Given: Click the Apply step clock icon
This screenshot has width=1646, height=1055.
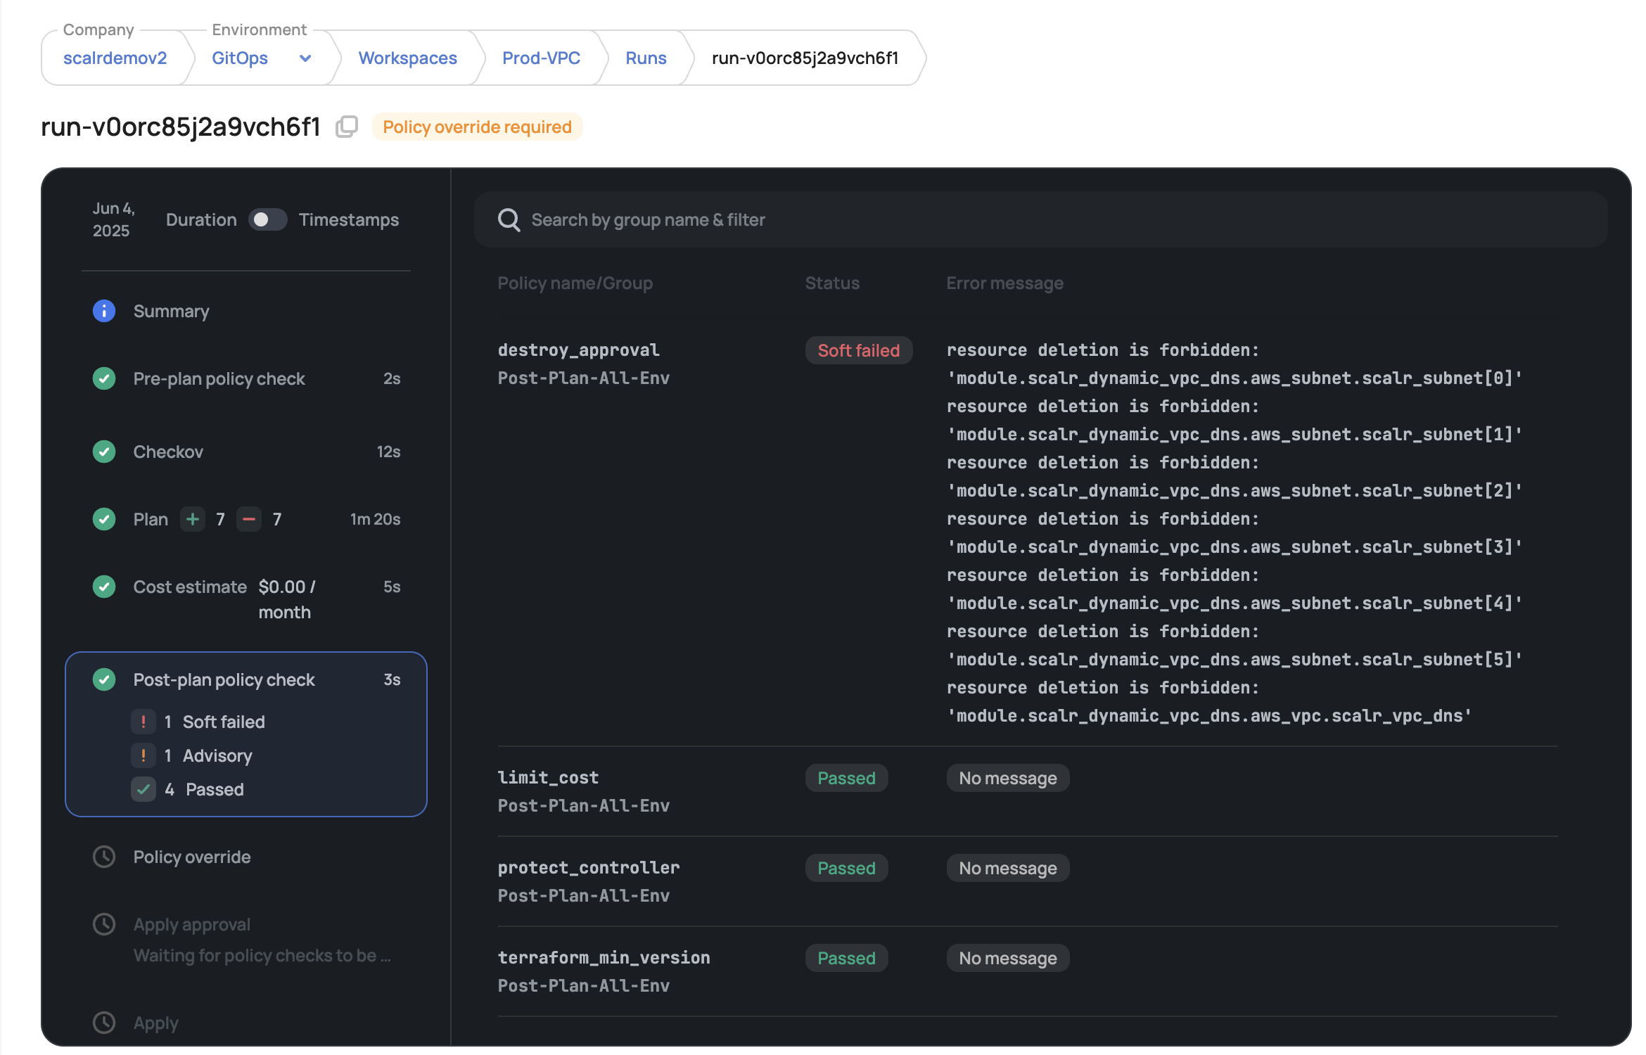Looking at the screenshot, I should (x=104, y=1023).
